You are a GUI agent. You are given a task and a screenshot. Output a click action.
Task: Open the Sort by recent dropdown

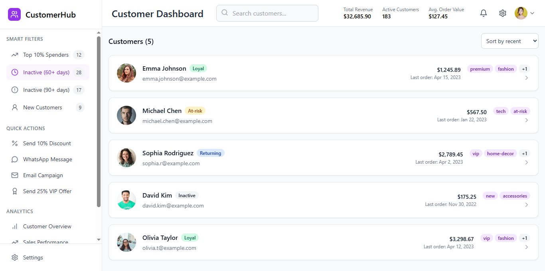tap(509, 41)
